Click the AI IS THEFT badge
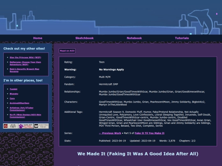Screen dimensions: 222x166 coord(11,126)
